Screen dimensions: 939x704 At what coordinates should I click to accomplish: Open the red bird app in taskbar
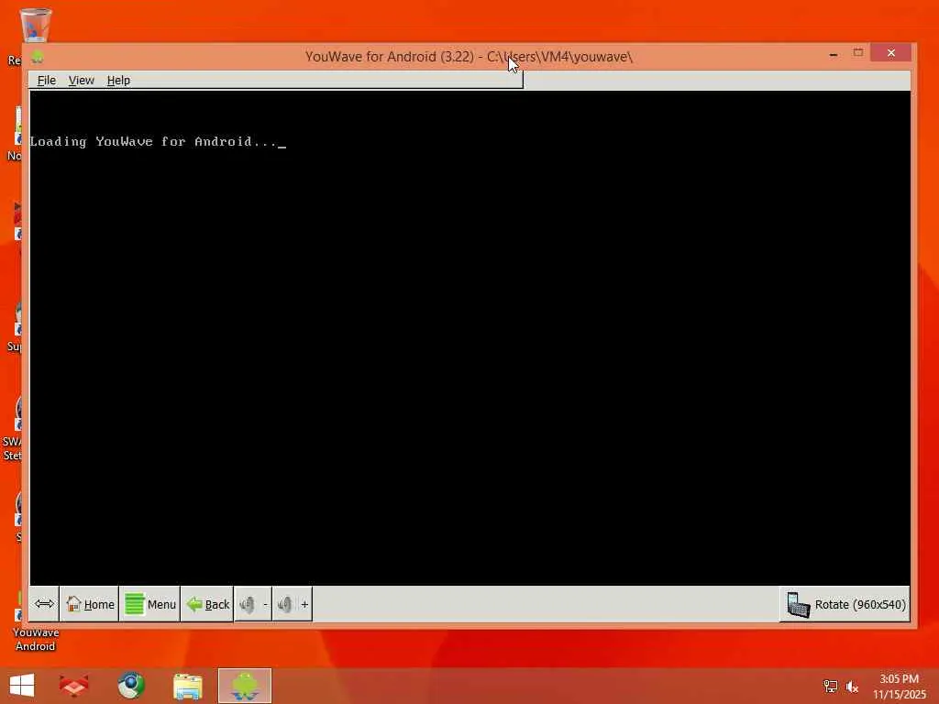pyautogui.click(x=73, y=686)
